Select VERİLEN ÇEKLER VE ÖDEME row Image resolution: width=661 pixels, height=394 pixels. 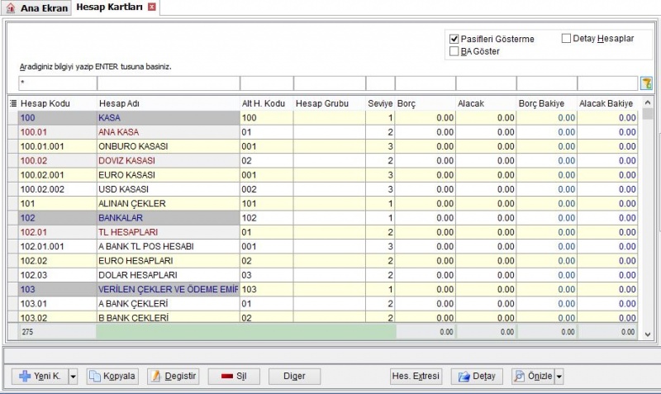(x=322, y=289)
